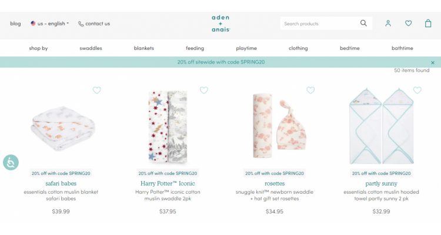Expand the us - english language dropdown
This screenshot has height=235, width=441.
tap(50, 23)
